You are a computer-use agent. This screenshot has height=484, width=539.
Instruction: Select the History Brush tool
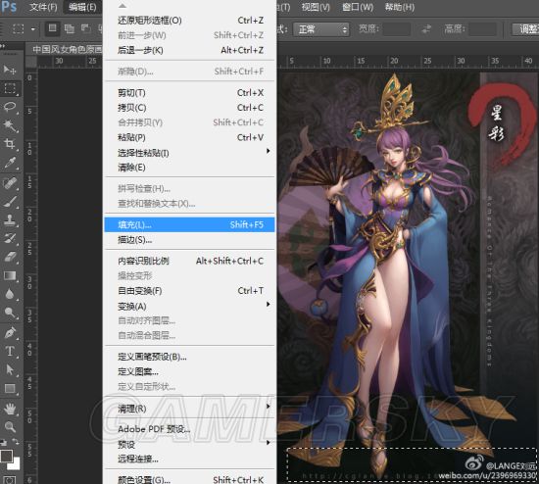10,238
